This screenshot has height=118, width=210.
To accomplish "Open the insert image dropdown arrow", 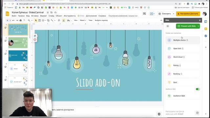I will 45,20.
